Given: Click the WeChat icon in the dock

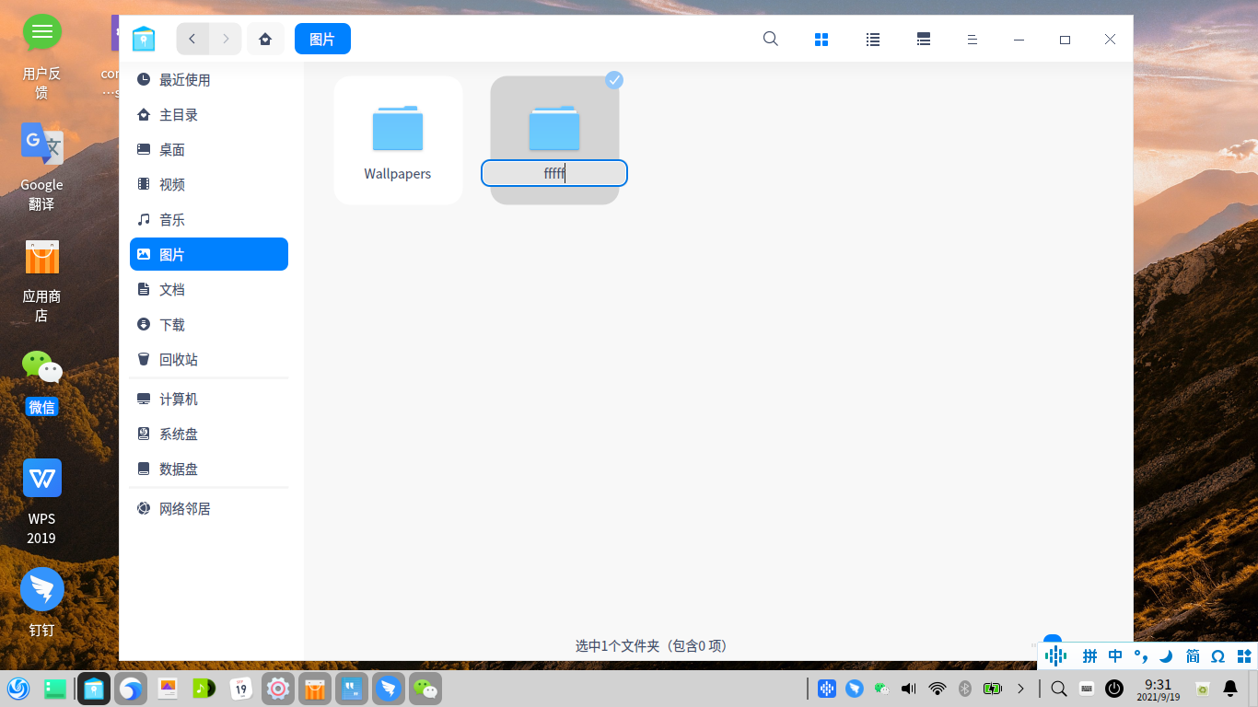Looking at the screenshot, I should (x=425, y=688).
